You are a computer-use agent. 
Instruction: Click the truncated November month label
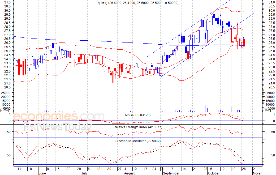pyautogui.click(x=257, y=173)
